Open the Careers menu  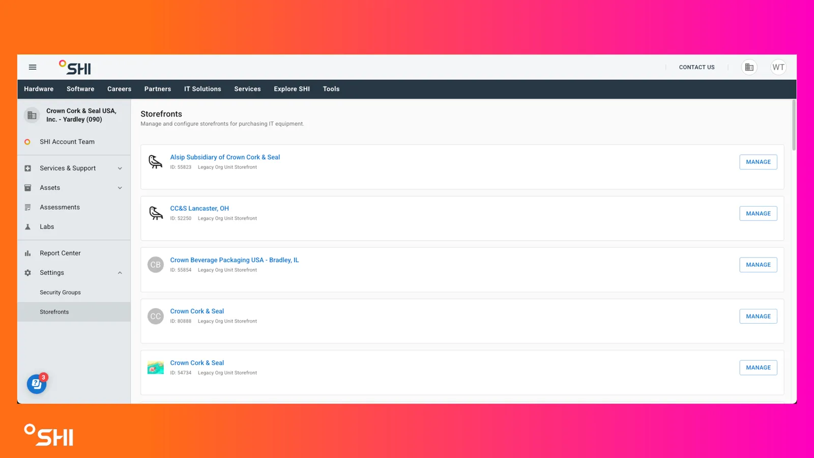point(119,89)
